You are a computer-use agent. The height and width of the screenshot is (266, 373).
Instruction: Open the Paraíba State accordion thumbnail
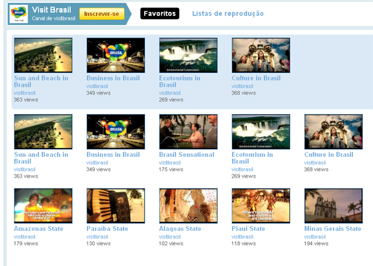click(115, 206)
